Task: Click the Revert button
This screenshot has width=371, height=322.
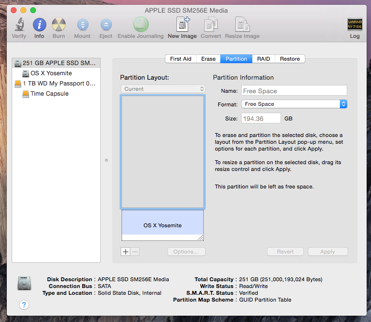Action: [285, 252]
